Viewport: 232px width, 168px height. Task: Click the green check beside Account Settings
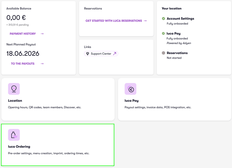pyautogui.click(x=163, y=18)
